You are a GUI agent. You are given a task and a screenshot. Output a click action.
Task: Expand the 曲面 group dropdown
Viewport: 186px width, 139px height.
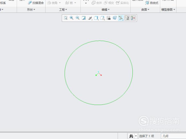[145, 10]
